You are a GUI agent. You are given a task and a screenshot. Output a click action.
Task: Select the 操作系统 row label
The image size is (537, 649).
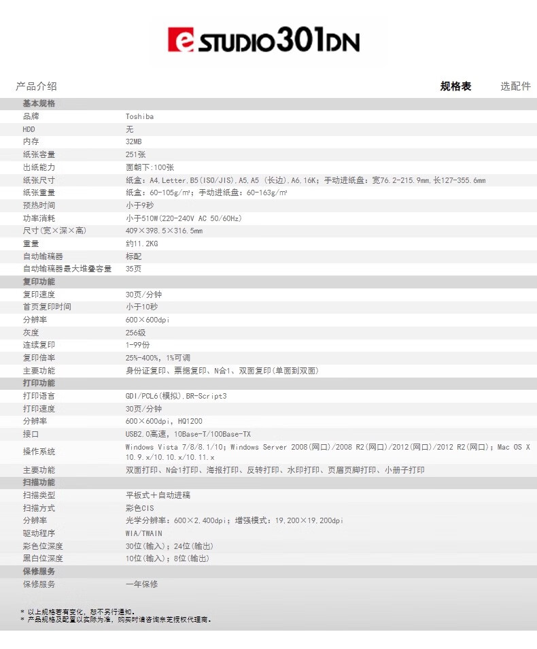[39, 452]
